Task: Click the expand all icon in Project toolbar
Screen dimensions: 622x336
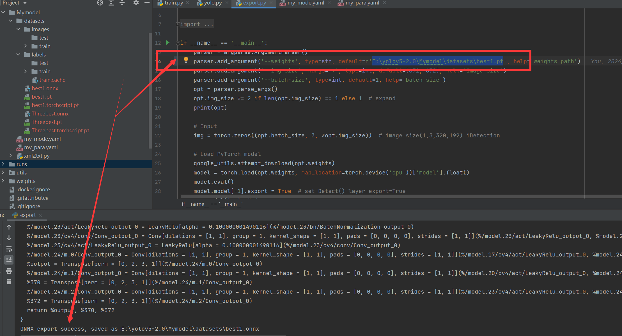Action: coord(111,3)
